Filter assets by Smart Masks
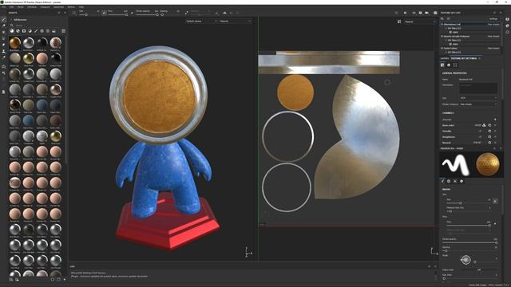The width and height of the screenshot is (511, 287). (24, 31)
